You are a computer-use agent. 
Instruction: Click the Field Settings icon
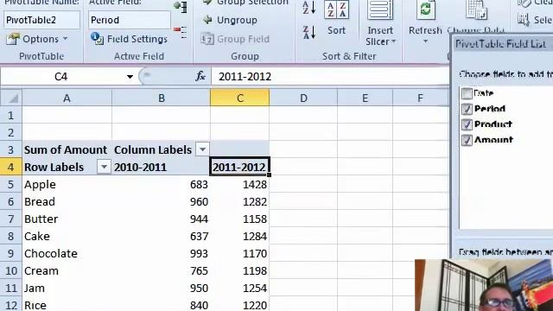(x=97, y=38)
